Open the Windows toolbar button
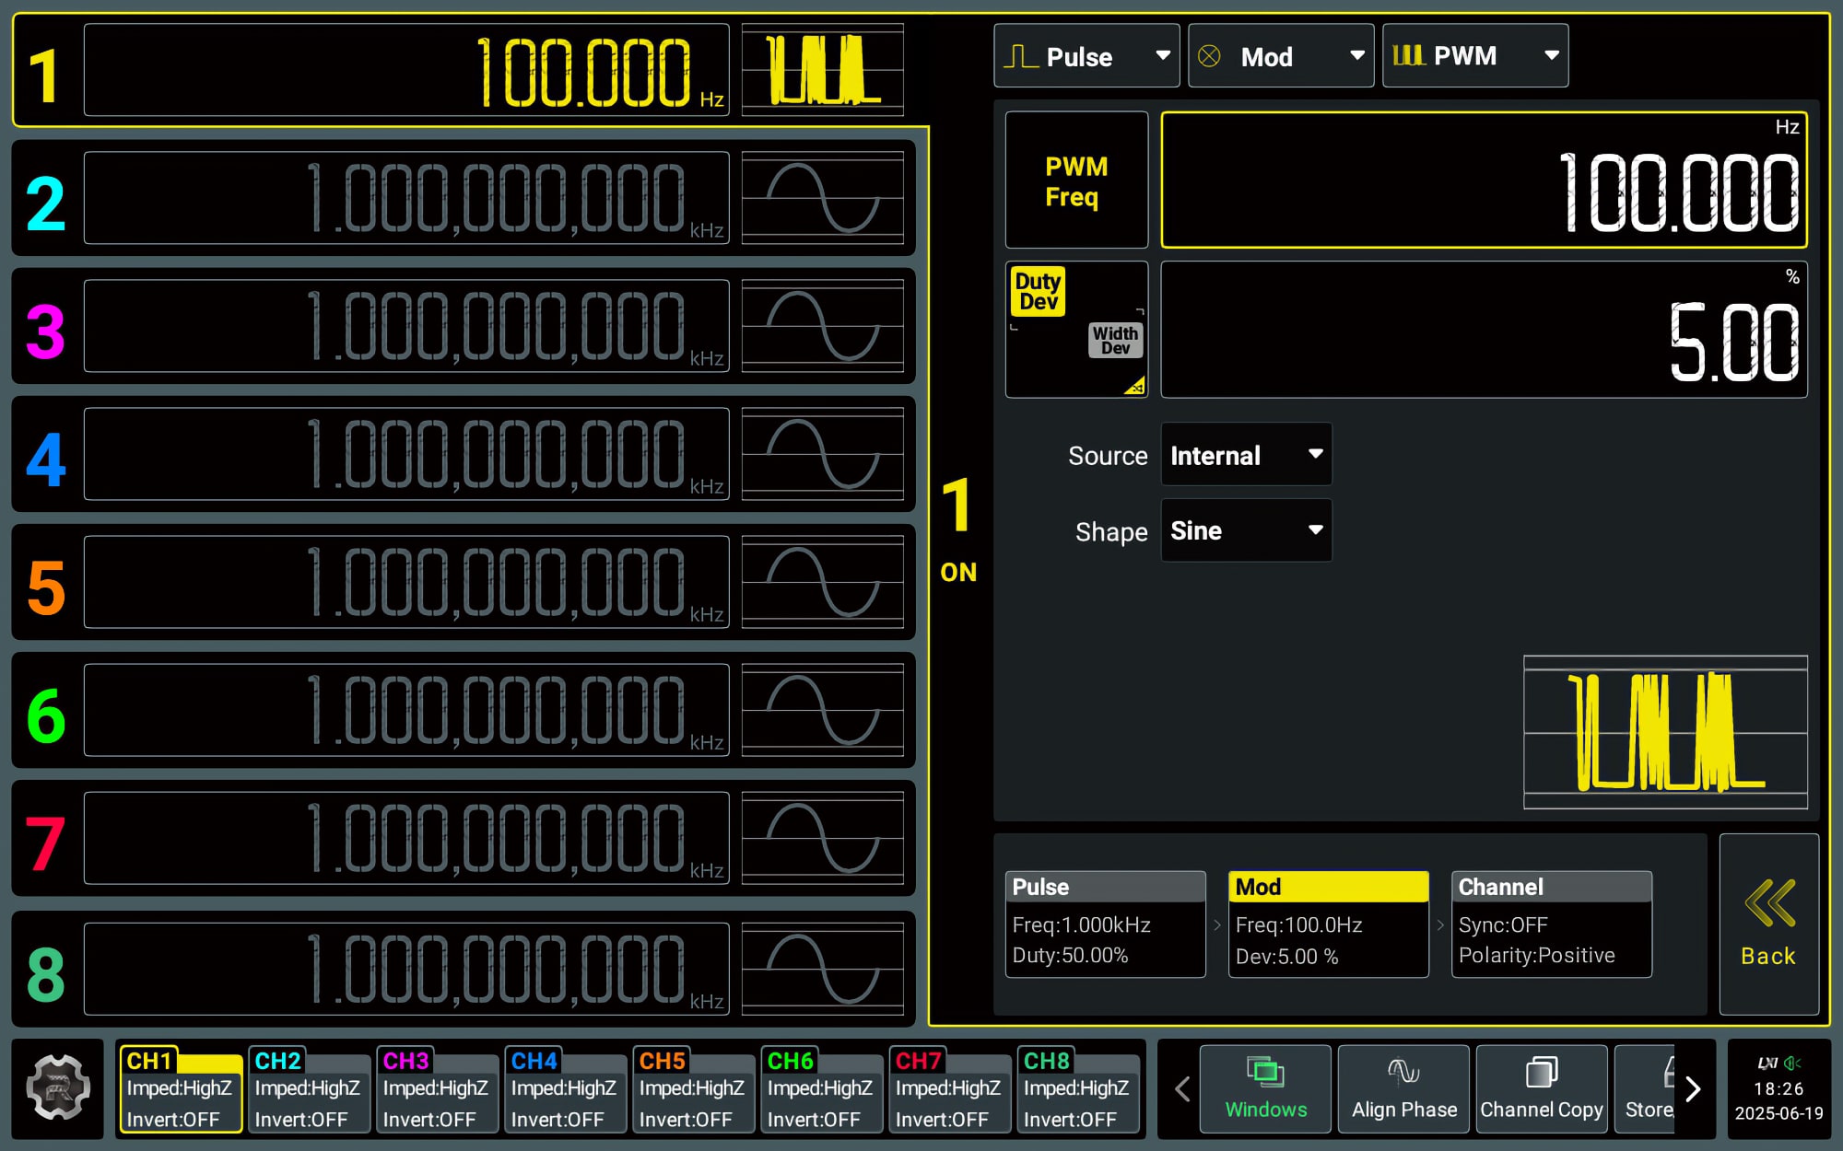The height and width of the screenshot is (1151, 1843). coord(1265,1088)
